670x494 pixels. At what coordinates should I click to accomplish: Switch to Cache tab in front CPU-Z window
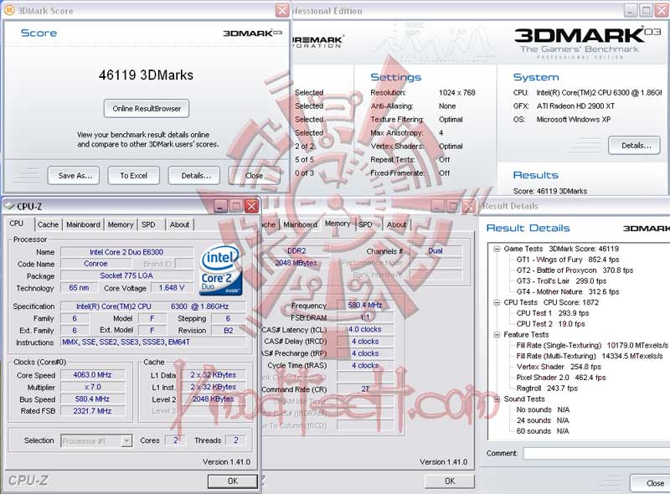click(x=48, y=224)
